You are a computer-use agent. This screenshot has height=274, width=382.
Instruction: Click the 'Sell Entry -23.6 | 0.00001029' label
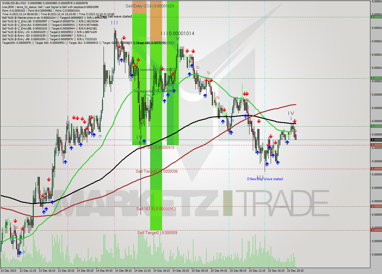150,6
